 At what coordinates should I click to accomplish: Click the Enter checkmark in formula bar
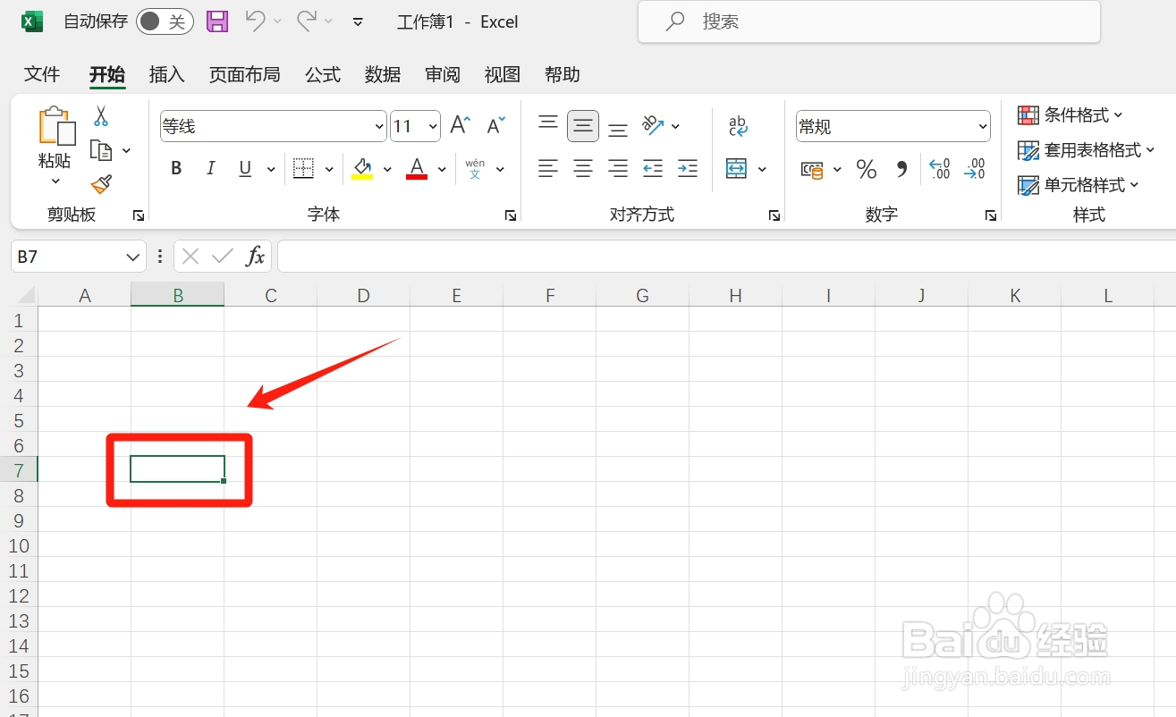tap(223, 257)
